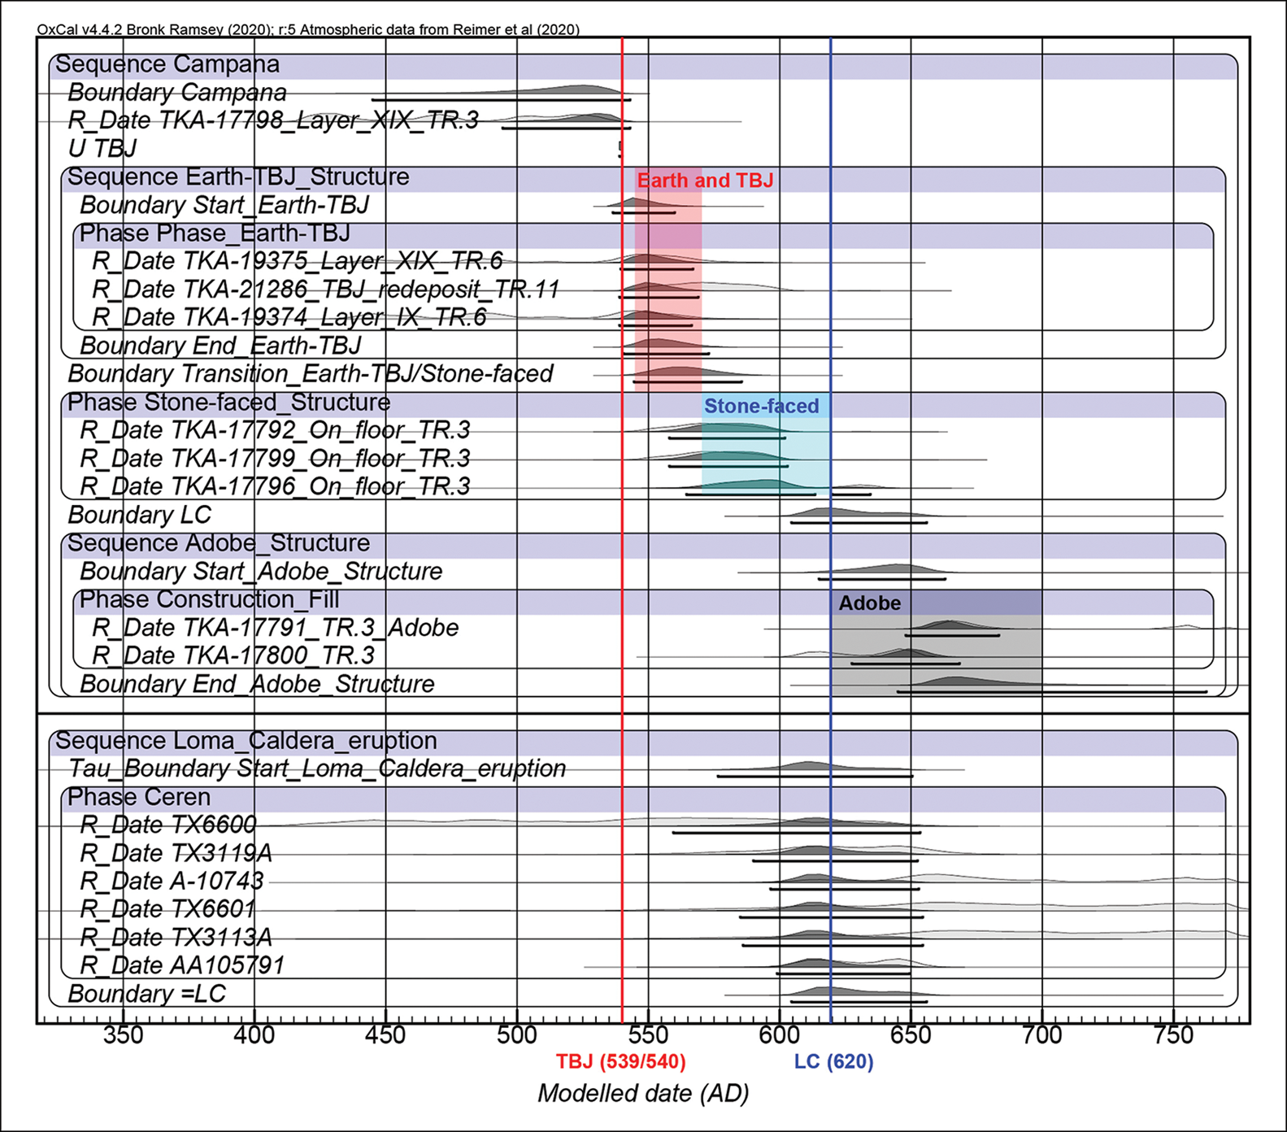
Task: Click Phase Construction_Fill header
Action: pos(209,600)
